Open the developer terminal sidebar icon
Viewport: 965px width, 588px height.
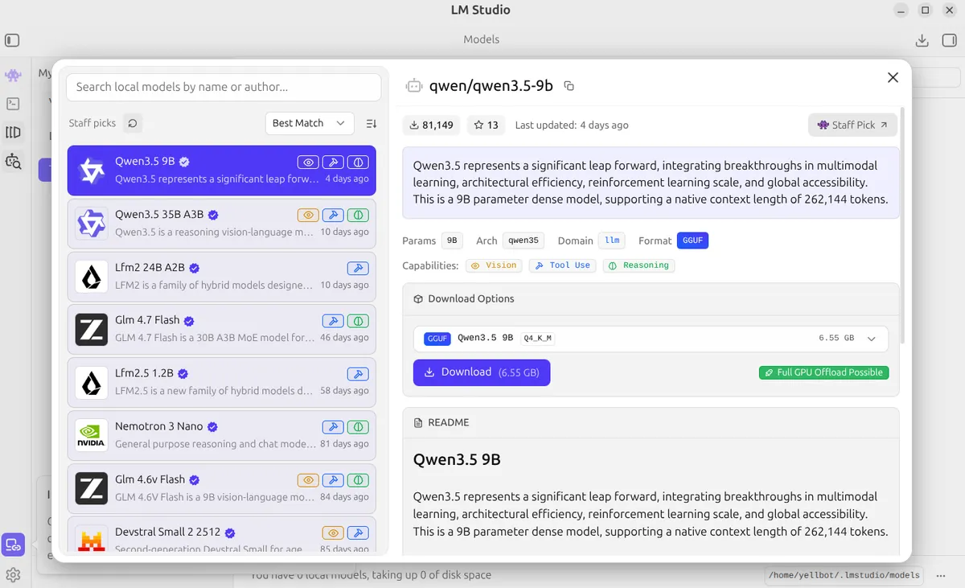(x=13, y=104)
